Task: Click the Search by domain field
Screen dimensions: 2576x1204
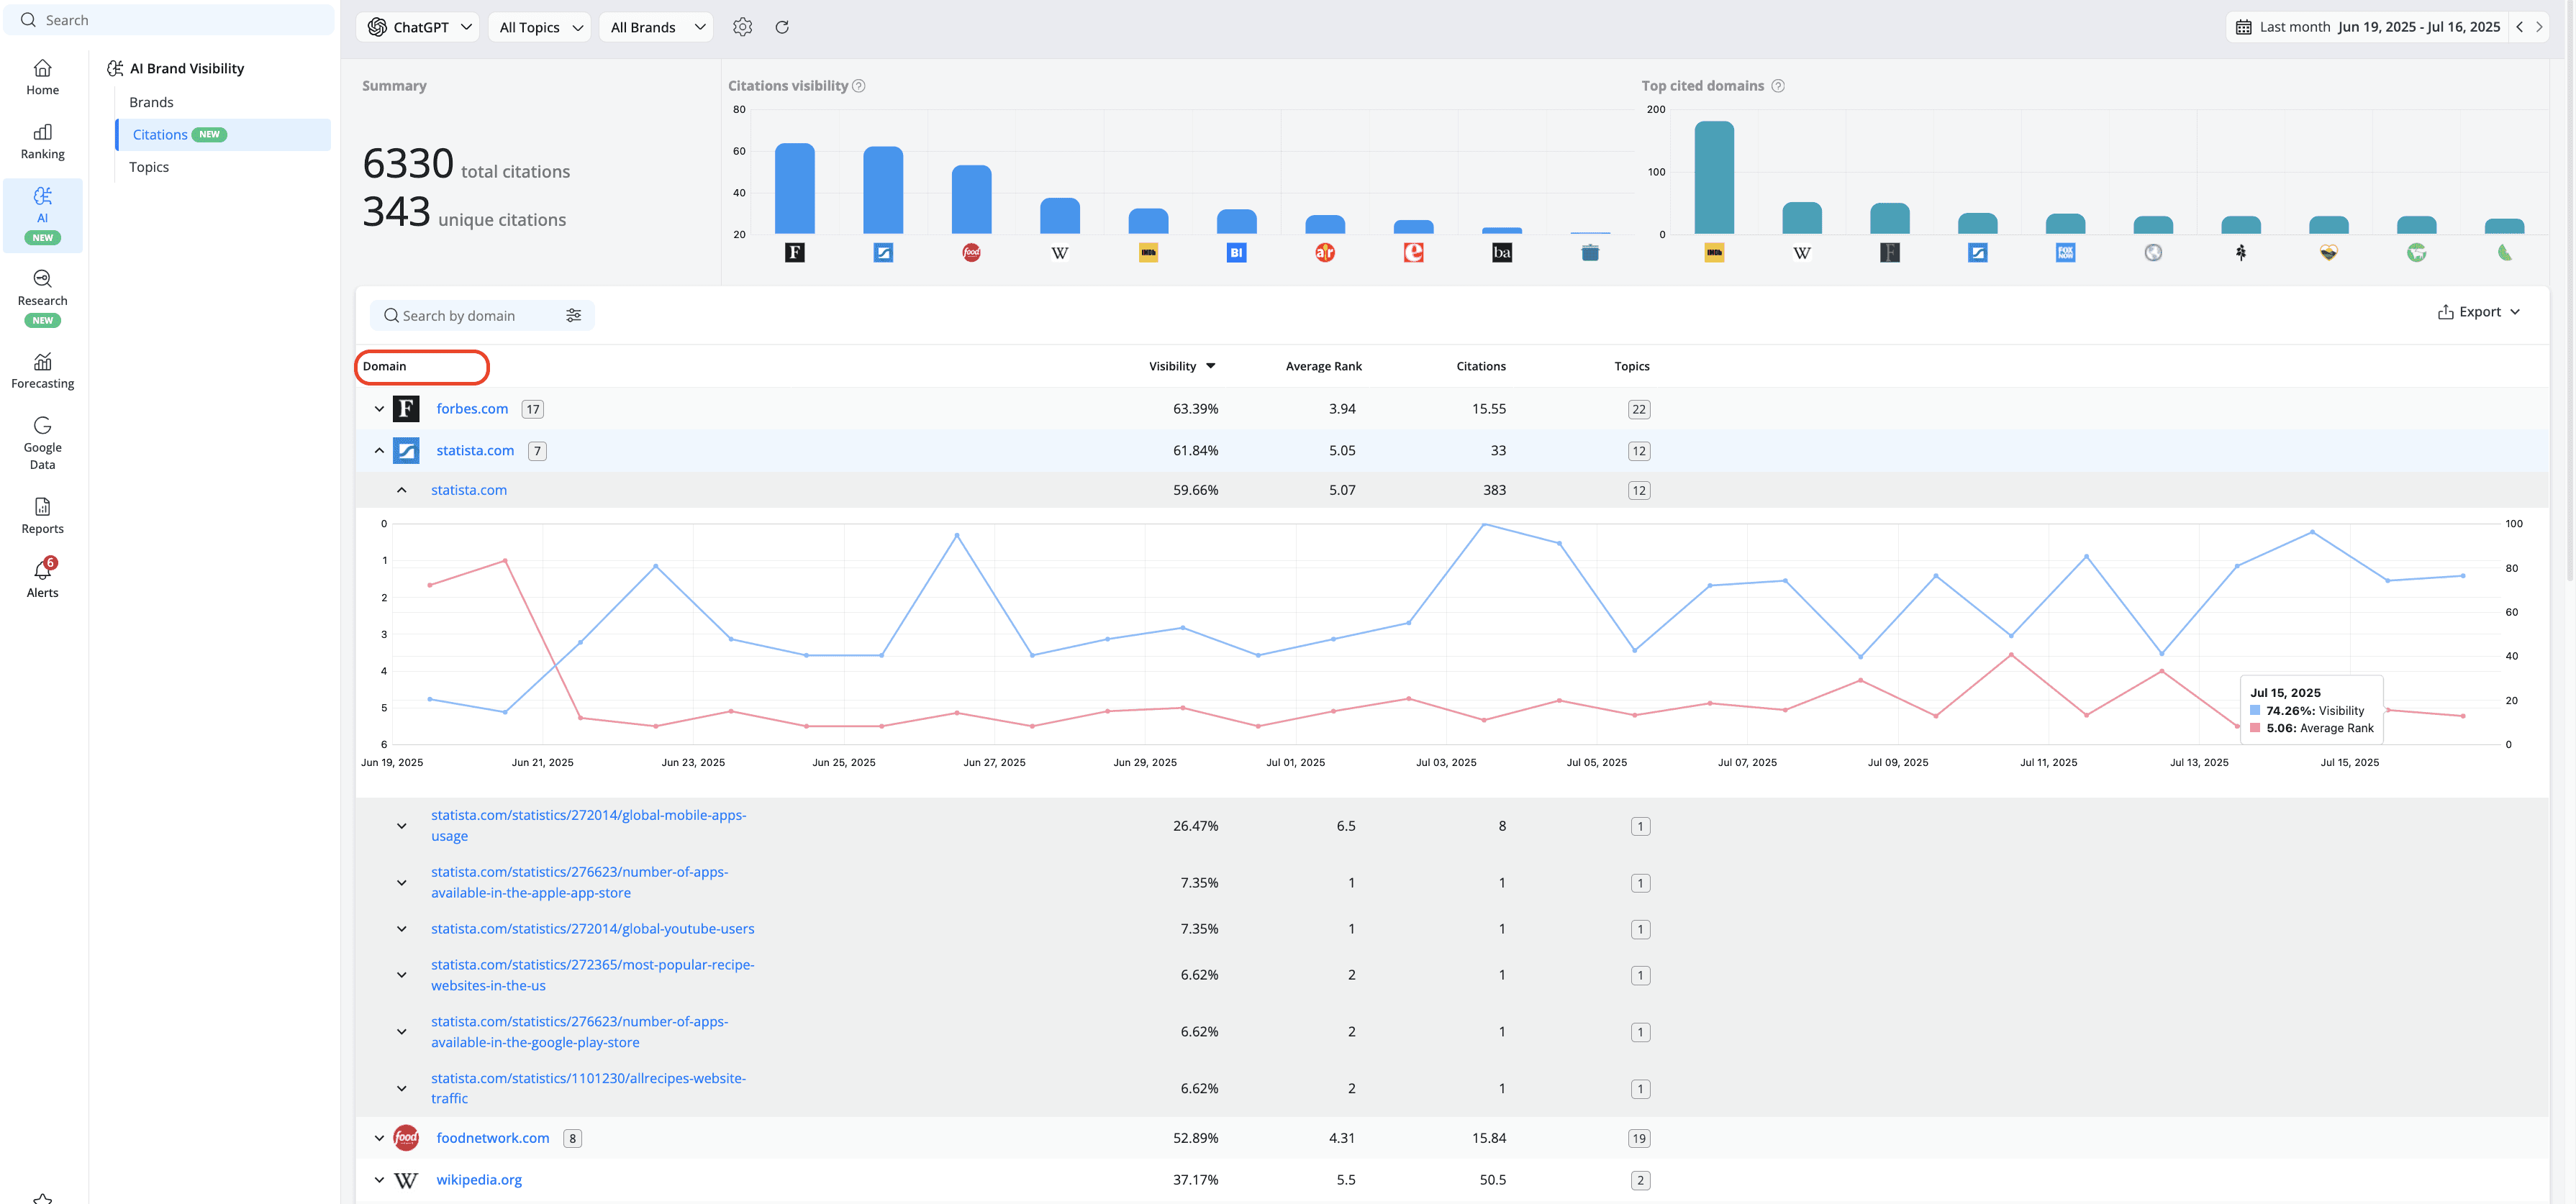Action: pos(482,316)
